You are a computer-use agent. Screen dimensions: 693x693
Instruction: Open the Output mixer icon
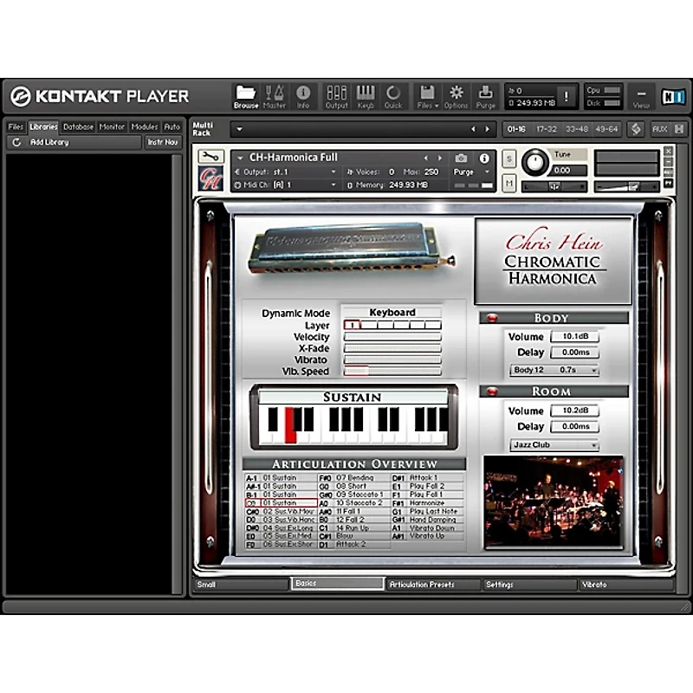click(x=336, y=94)
